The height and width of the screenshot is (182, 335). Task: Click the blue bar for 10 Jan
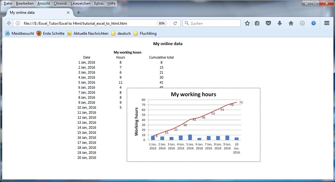pos(237,139)
